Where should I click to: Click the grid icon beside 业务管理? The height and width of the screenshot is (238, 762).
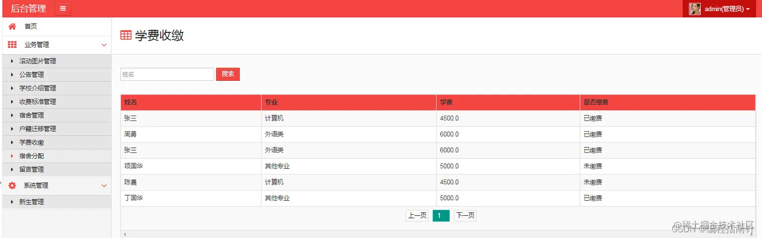click(x=13, y=44)
